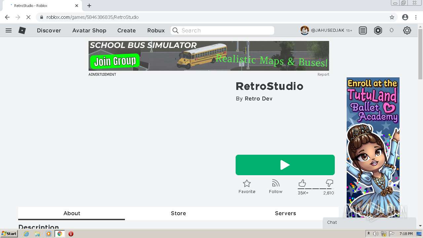Open the settings gear icon

407,30
